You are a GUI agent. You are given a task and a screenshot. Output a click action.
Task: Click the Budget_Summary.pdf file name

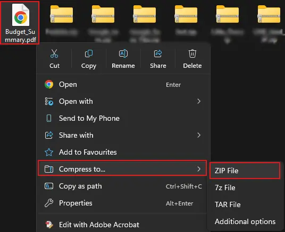tap(20, 35)
